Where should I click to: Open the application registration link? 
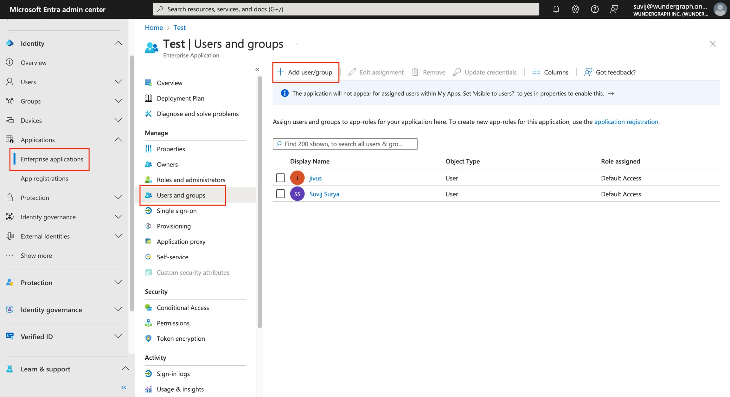[x=626, y=122]
